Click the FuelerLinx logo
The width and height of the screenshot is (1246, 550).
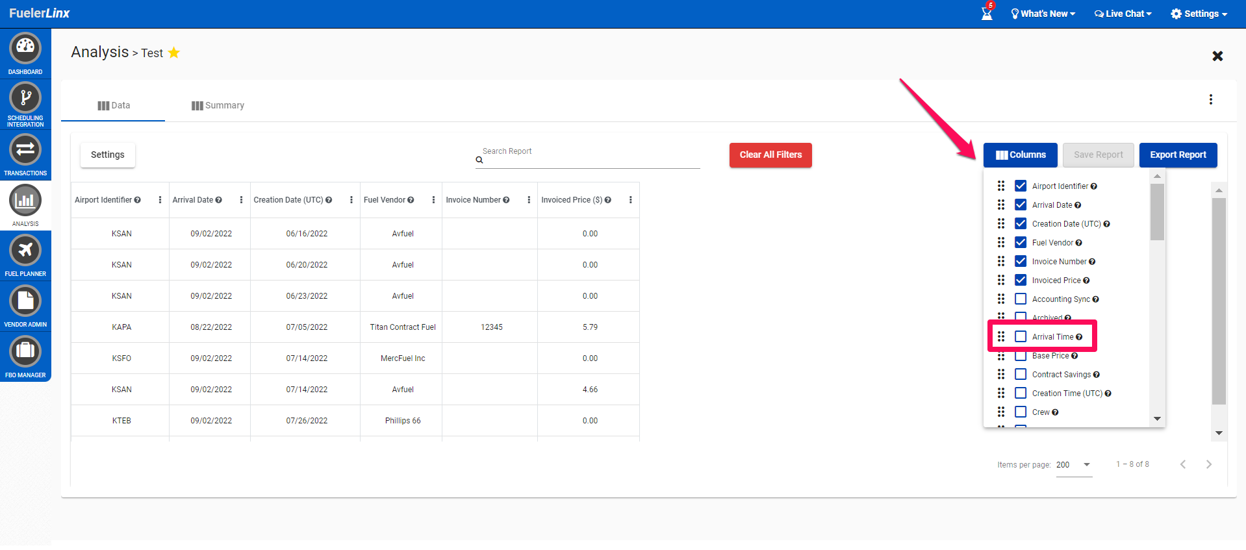pos(40,13)
